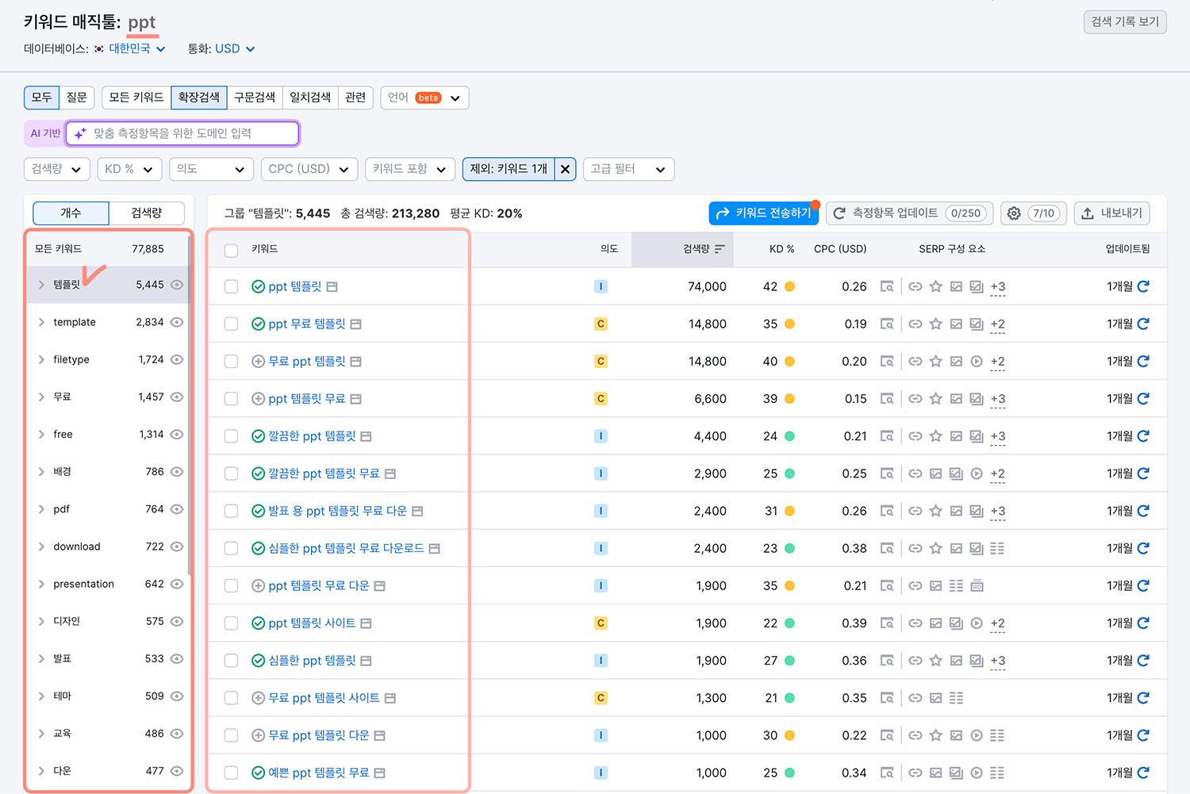The image size is (1190, 794).
Task: Select the 모두 tab
Action: click(x=42, y=98)
